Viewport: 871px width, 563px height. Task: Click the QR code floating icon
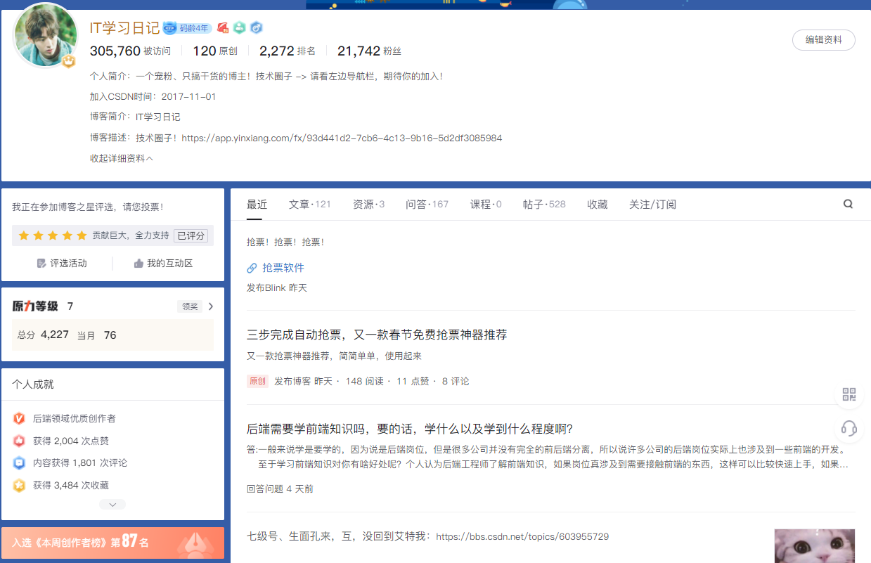tap(849, 394)
